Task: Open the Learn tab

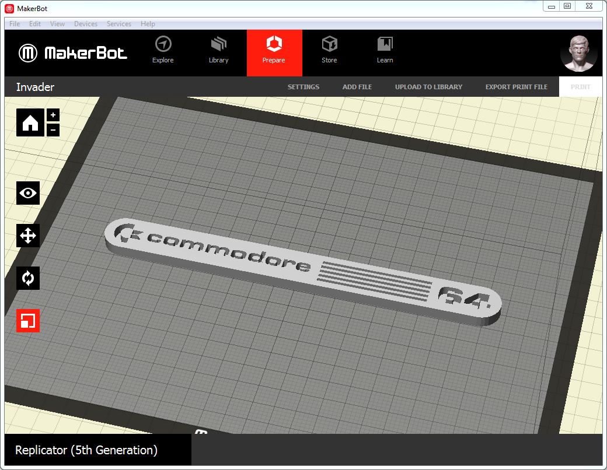Action: [385, 50]
